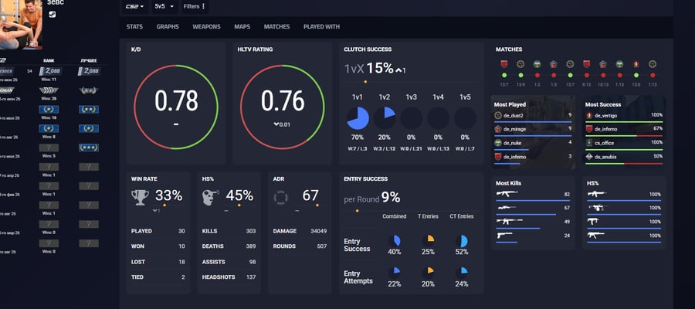Click the orange marker on 1vX slider

click(x=365, y=82)
